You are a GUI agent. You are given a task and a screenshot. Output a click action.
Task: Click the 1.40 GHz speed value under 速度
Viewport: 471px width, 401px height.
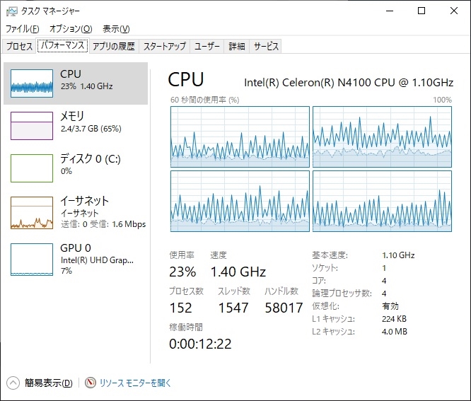point(238,272)
